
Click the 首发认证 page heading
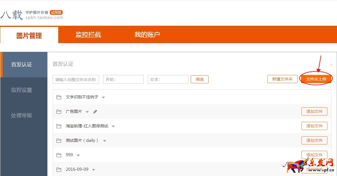[63, 64]
